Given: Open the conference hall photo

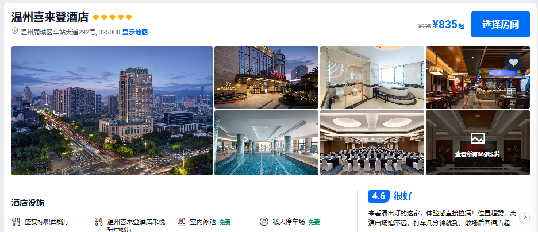Looking at the screenshot, I should click(x=372, y=143).
